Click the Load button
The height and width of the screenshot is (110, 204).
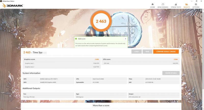(136, 52)
